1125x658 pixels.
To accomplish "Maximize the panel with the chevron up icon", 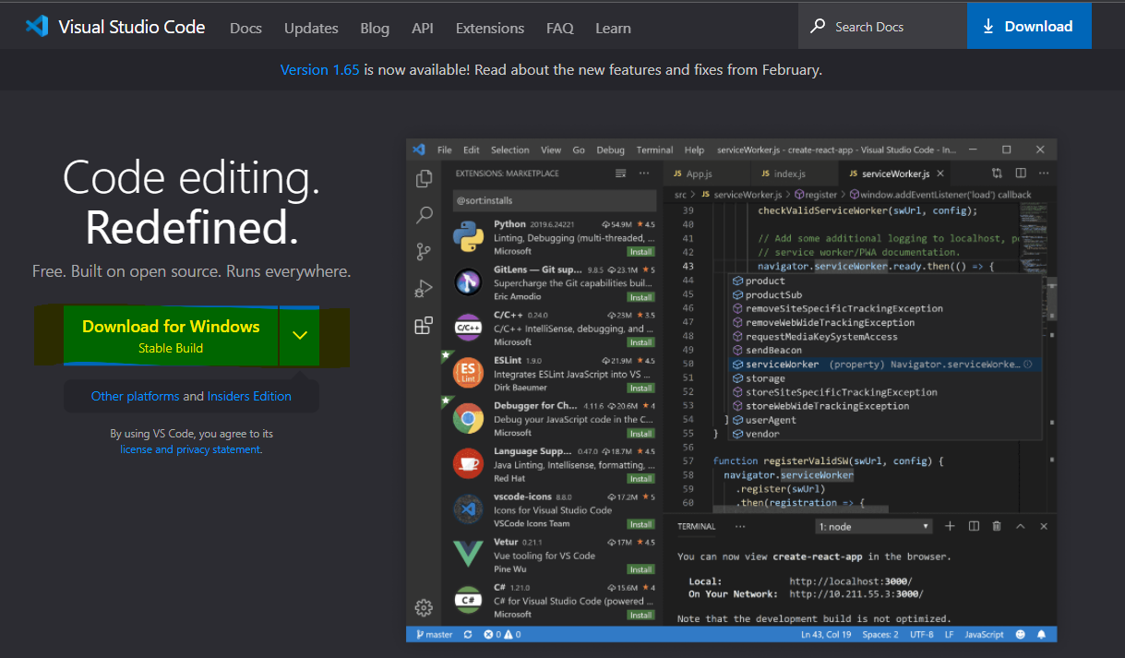I will click(1020, 526).
